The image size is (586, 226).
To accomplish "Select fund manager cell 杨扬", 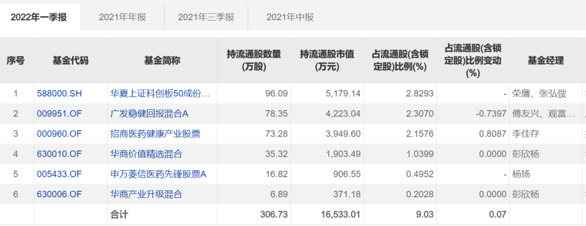I will (x=521, y=174).
